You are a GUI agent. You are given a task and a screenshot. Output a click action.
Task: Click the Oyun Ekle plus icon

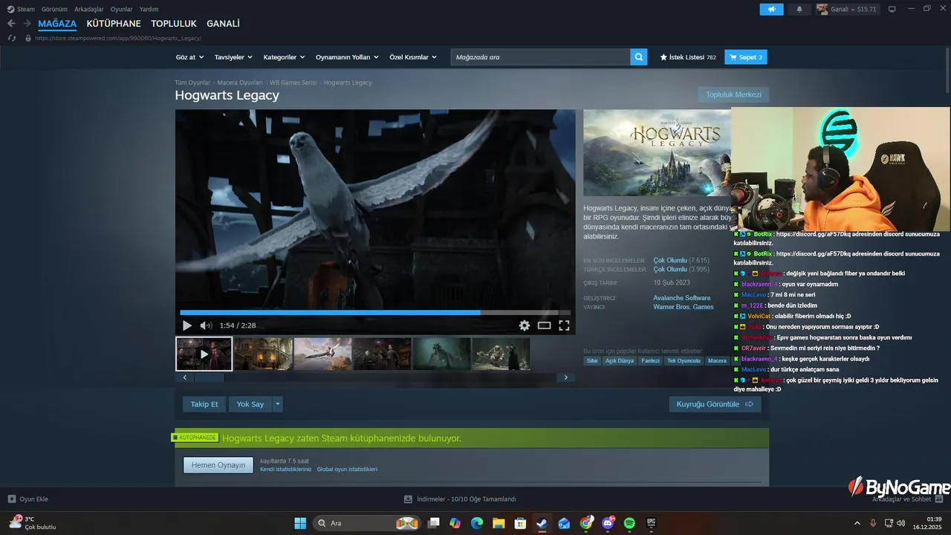12,499
